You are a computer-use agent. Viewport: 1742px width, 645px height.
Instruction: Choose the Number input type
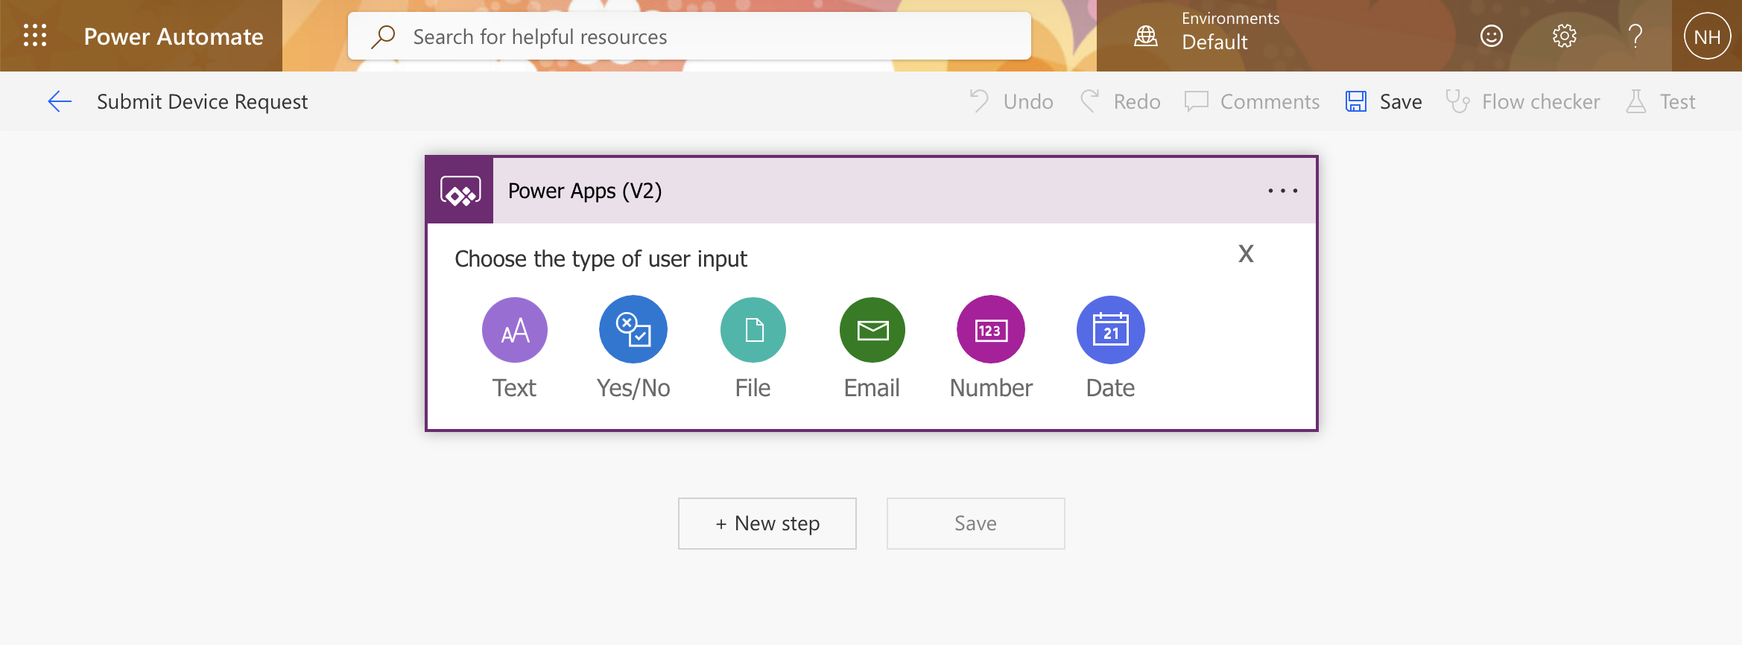point(991,348)
